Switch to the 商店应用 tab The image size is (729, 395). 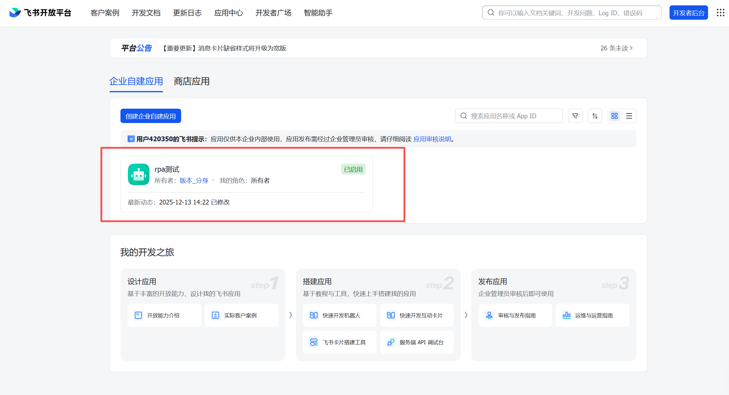[x=192, y=81]
